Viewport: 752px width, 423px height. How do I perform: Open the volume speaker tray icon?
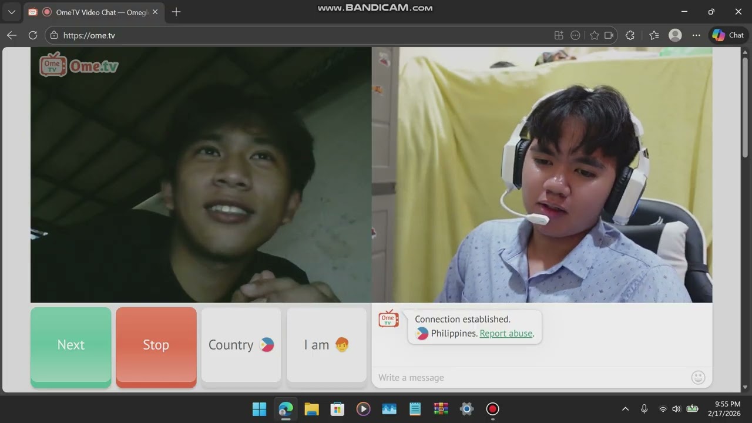pyautogui.click(x=676, y=409)
